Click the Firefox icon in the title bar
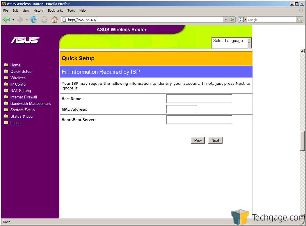 4,3
